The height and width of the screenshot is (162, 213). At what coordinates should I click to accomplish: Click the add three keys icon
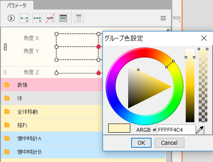click(x=37, y=18)
